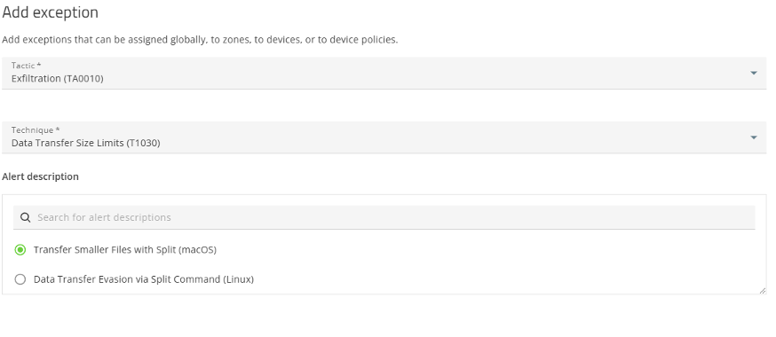This screenshot has width=776, height=337.
Task: Click the "Alert description" section label
Action: click(41, 176)
